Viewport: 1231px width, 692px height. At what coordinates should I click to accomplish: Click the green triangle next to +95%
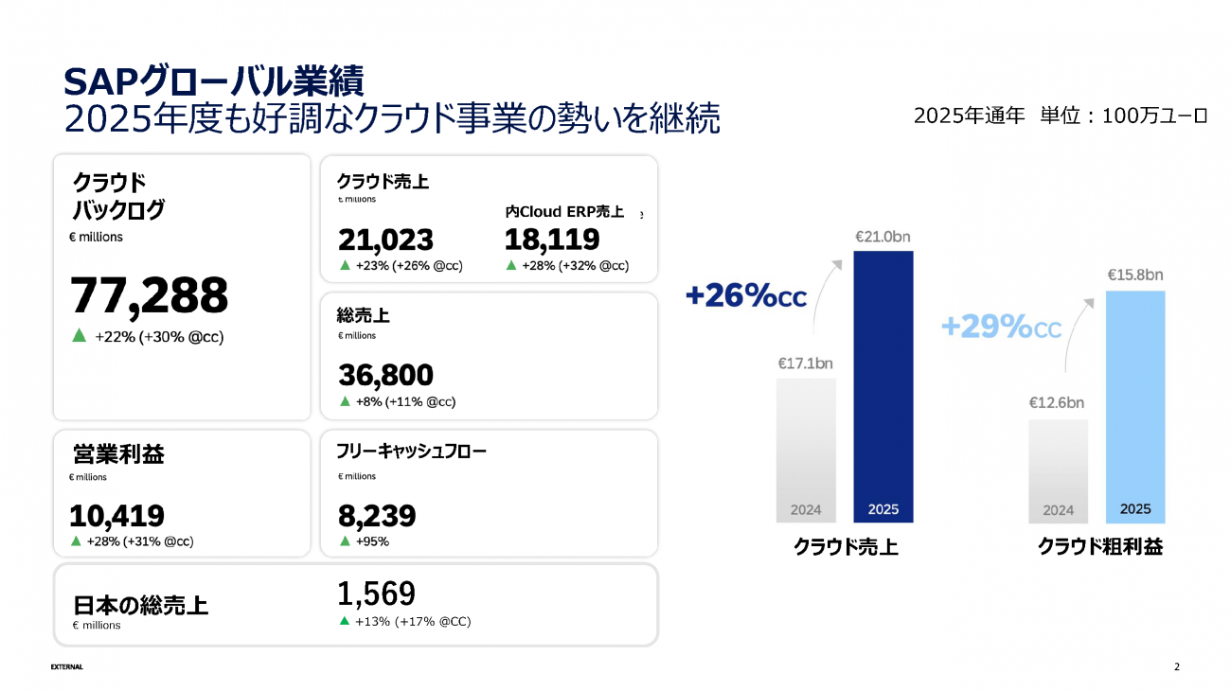346,541
